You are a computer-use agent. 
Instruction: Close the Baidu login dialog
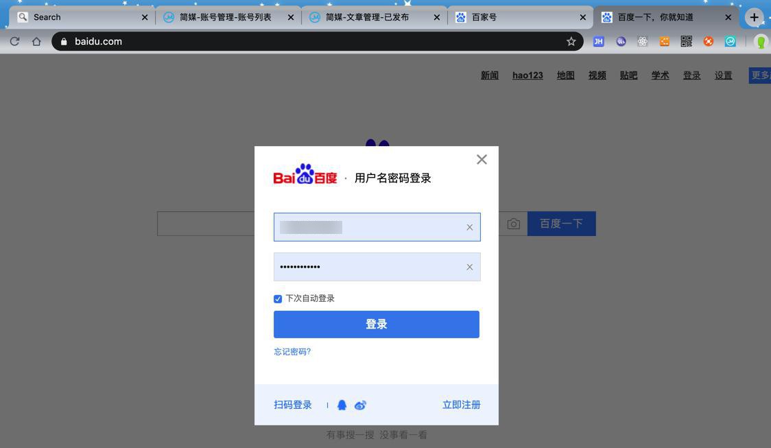point(482,159)
